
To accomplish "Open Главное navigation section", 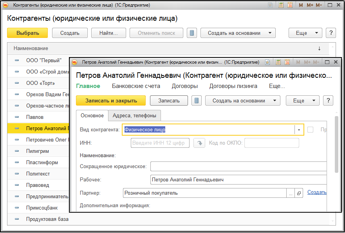I will (x=88, y=86).
